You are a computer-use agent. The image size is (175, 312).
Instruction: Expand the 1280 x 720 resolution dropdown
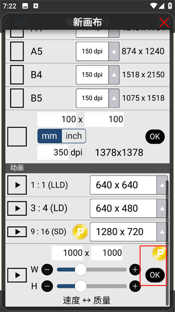click(129, 232)
